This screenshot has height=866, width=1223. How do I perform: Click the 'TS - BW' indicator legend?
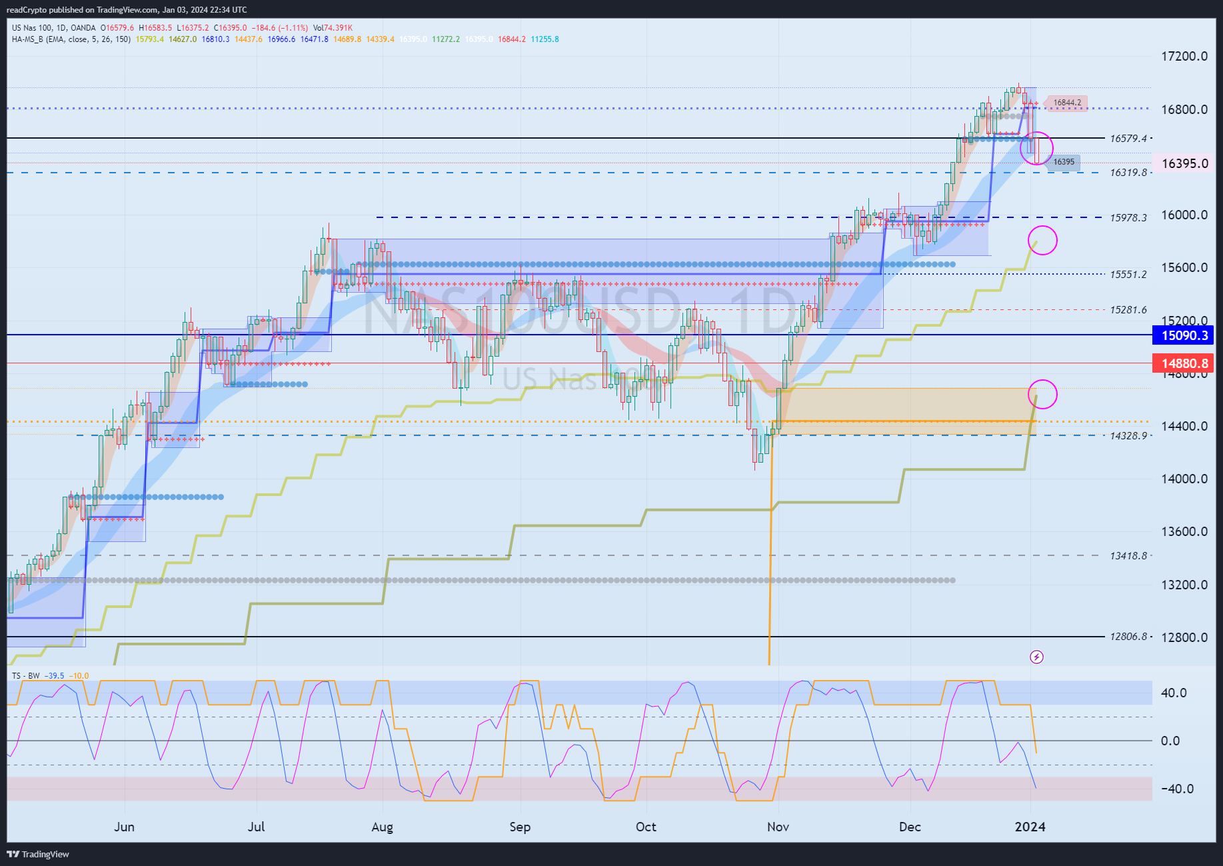(x=26, y=676)
